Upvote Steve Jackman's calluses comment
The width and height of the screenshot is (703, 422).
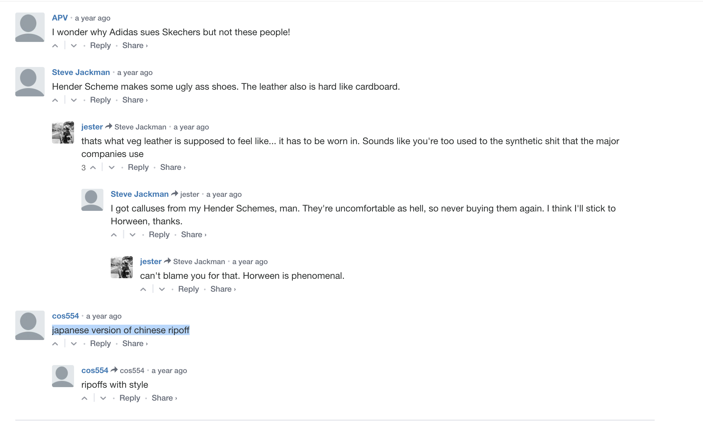pyautogui.click(x=114, y=235)
